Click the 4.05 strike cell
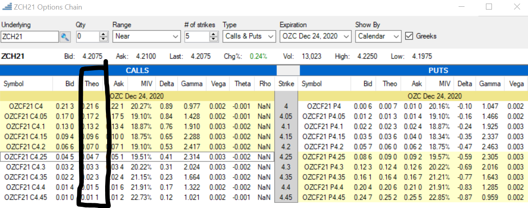This screenshot has height=208, width=528. coord(286,117)
